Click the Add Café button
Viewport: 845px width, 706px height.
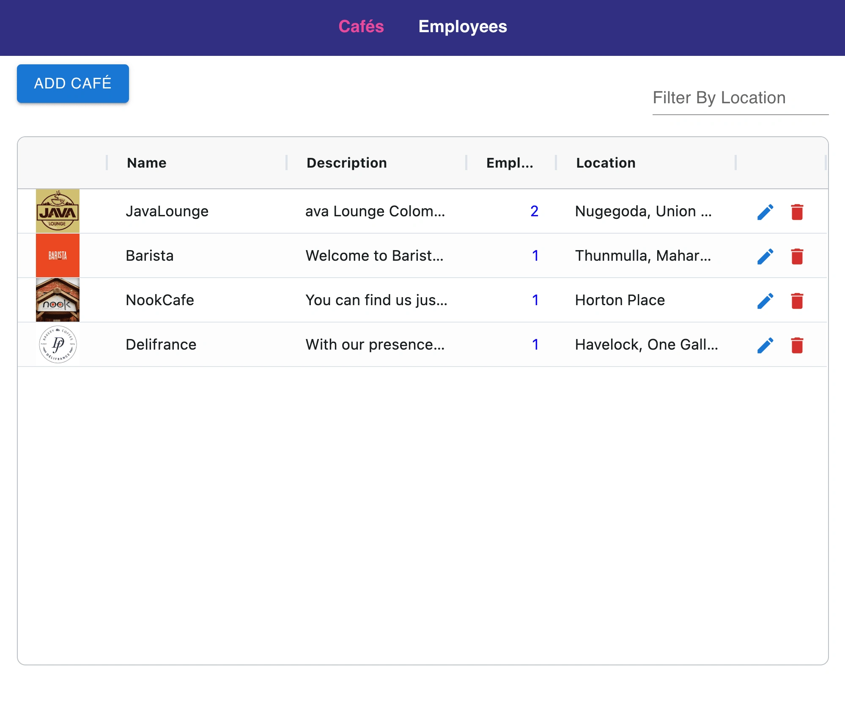coord(73,83)
